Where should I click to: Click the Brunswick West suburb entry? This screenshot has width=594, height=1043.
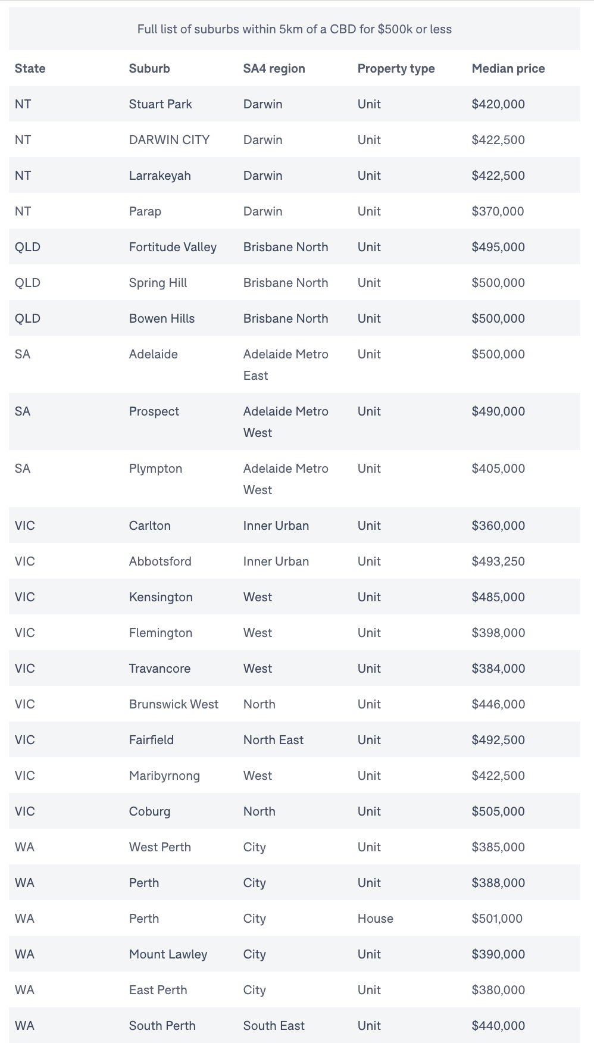174,704
